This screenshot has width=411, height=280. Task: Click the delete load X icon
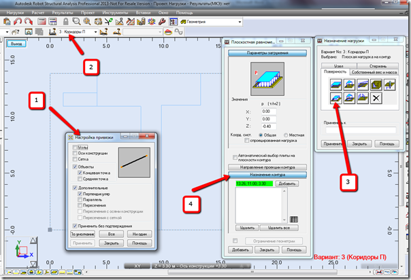click(376, 99)
